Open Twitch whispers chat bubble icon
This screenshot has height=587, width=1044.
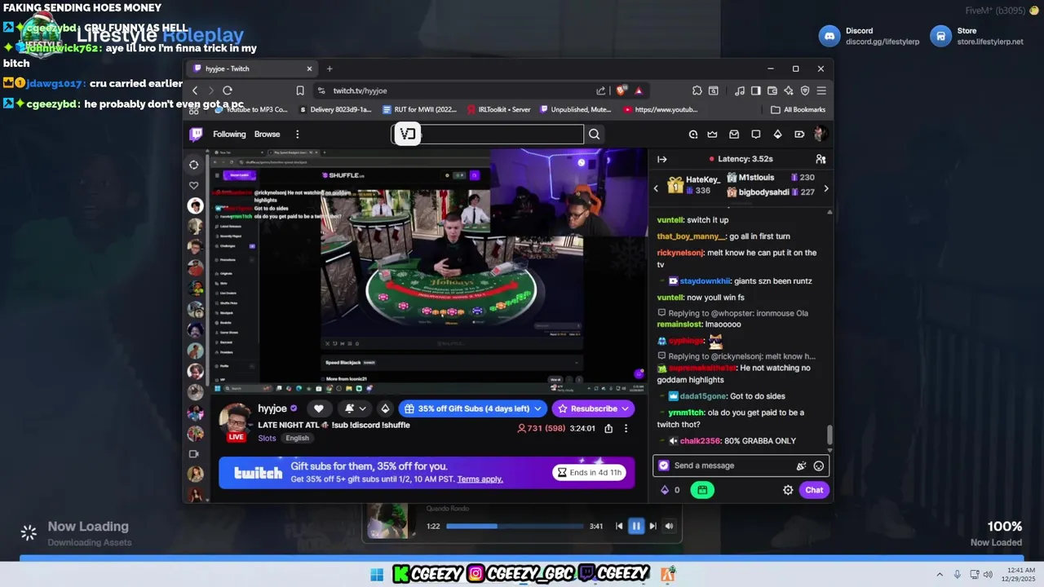(756, 135)
